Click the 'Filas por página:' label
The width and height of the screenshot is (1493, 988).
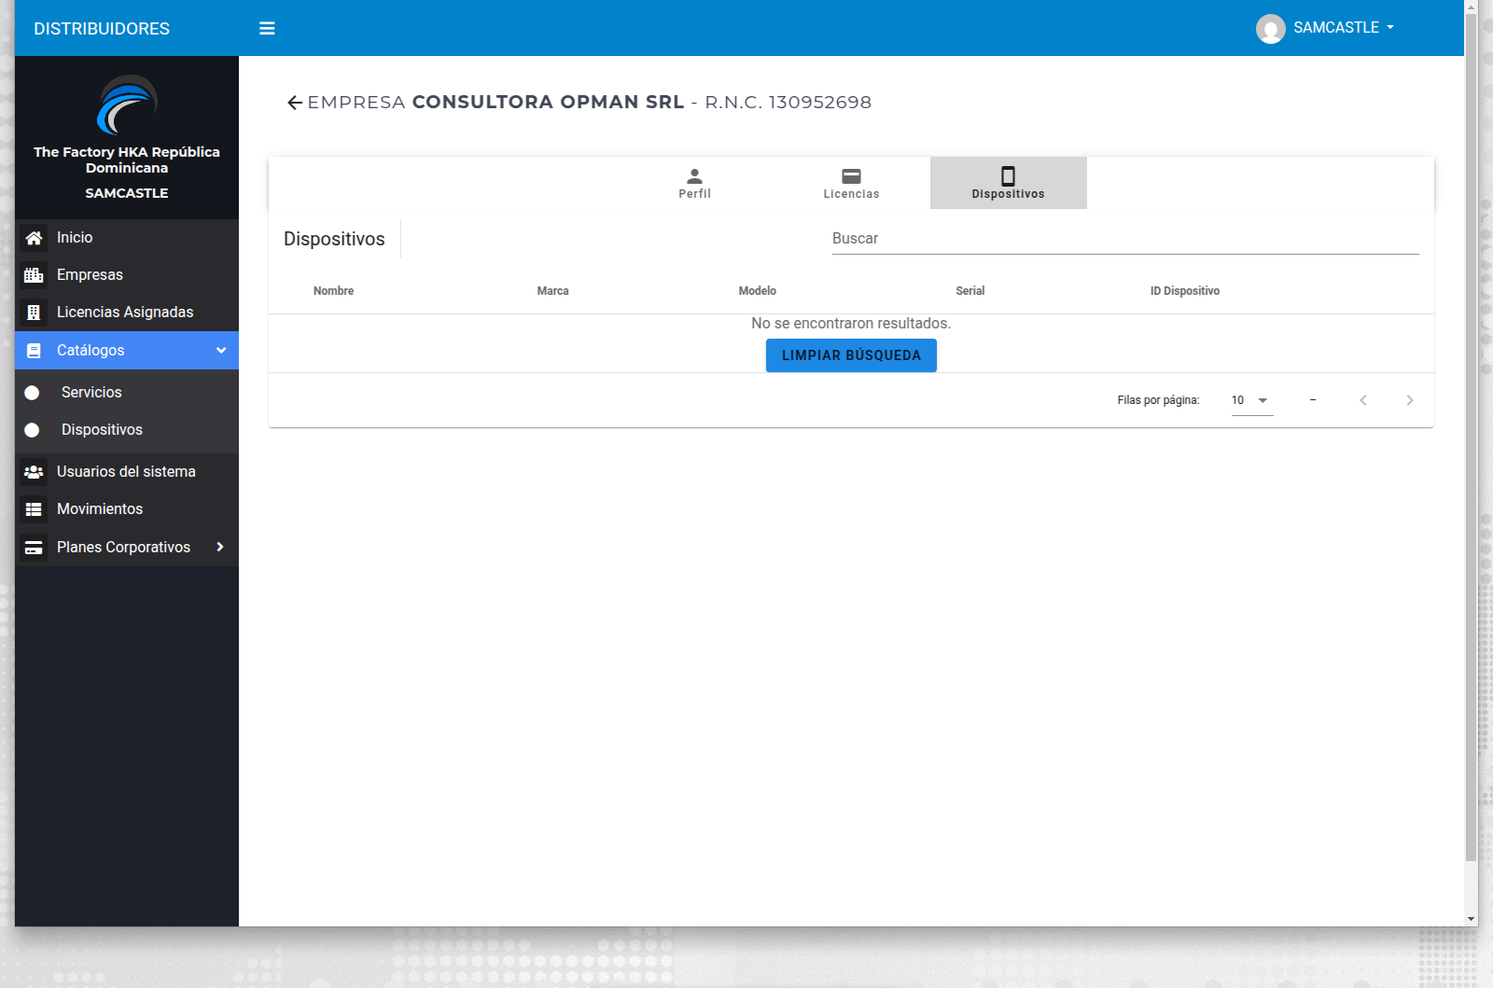click(x=1158, y=400)
